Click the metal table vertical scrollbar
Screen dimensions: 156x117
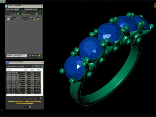pyautogui.click(x=42, y=75)
